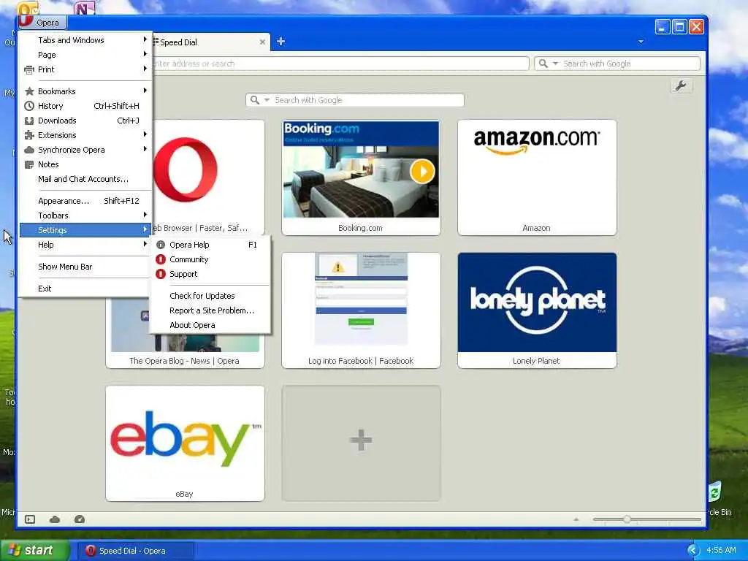Screen dimensions: 748x561
Task: Choose Exit from Opera menu
Action: [85, 289]
